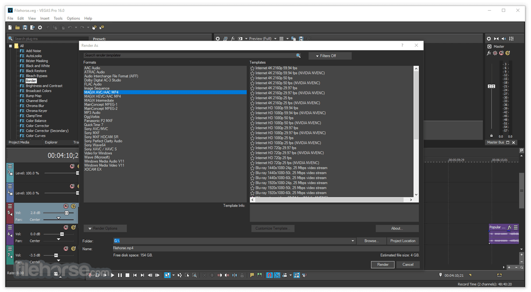Click the search magnifier in render templates
531x292 pixels.
(298, 56)
